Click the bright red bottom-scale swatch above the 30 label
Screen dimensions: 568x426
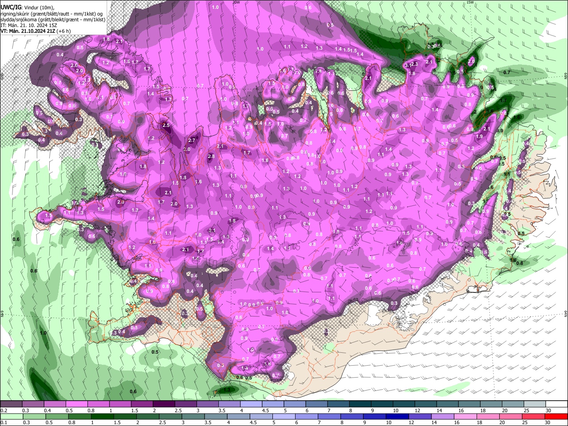pos(556,416)
